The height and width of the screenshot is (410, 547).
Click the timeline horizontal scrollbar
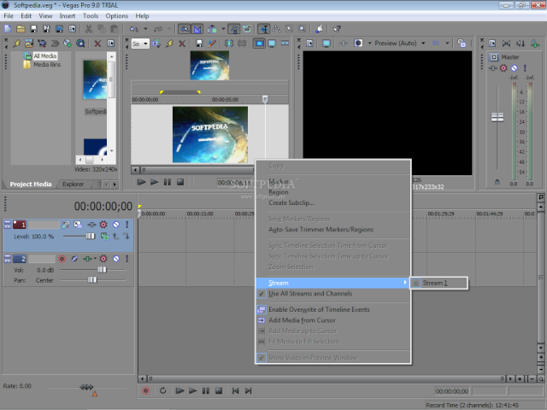pyautogui.click(x=326, y=378)
